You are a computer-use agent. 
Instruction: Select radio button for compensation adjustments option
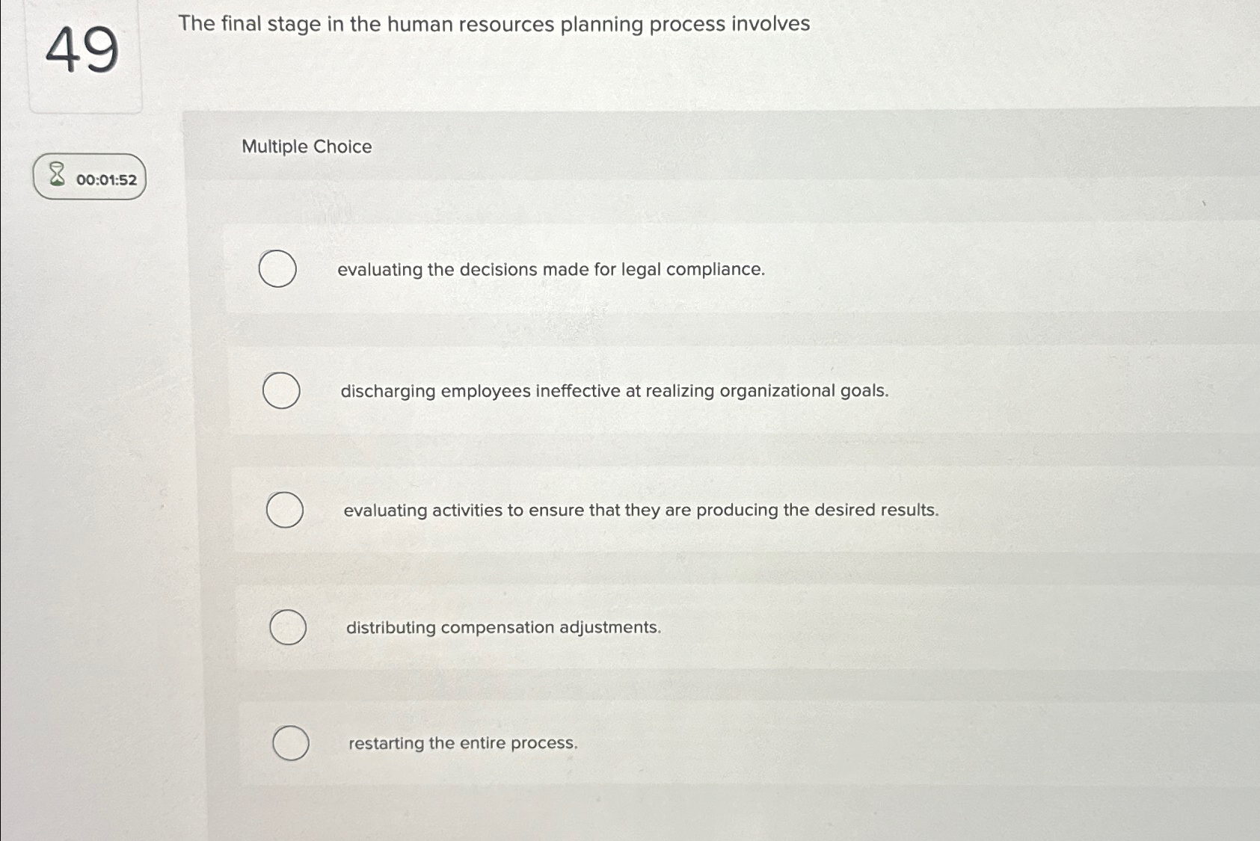tap(288, 628)
